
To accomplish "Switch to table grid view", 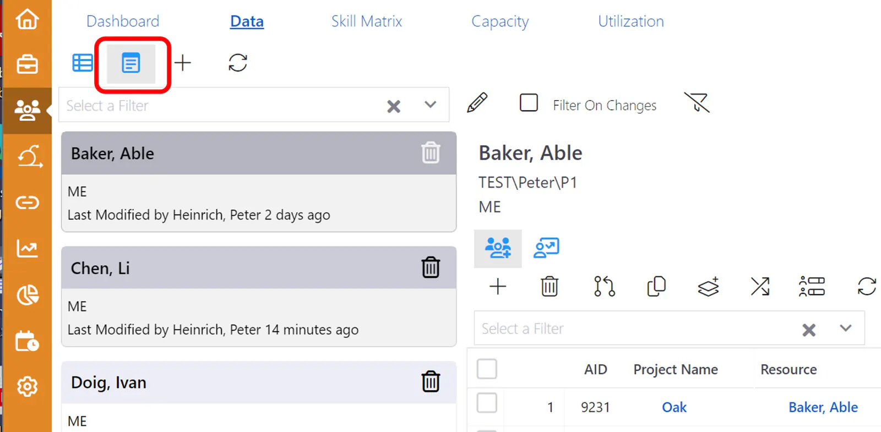I will tap(83, 63).
